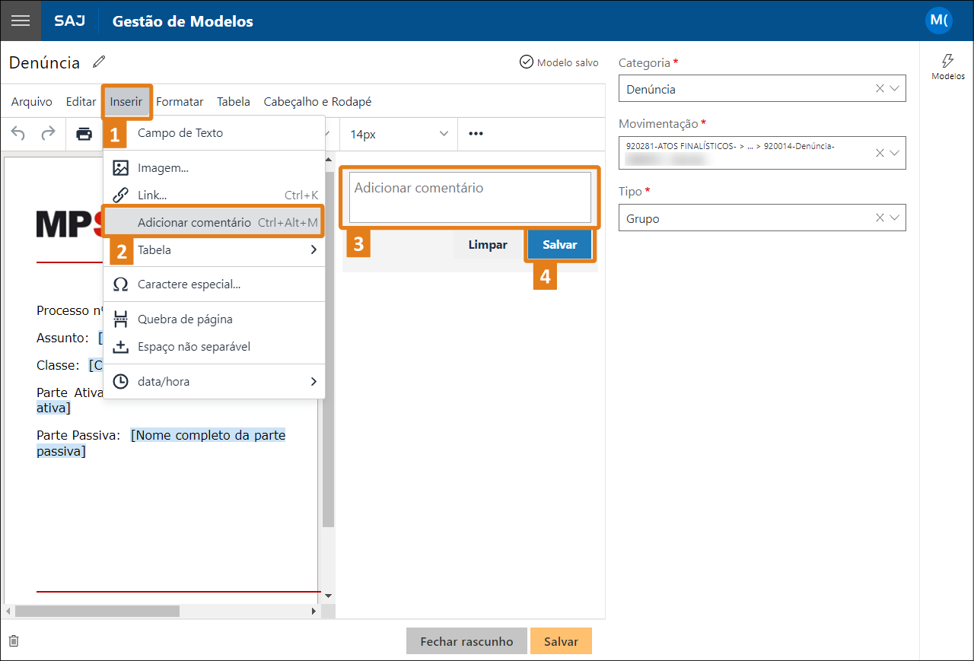Open the three-dots more options toolbar button
Viewport: 974px width, 661px height.
coord(476,134)
